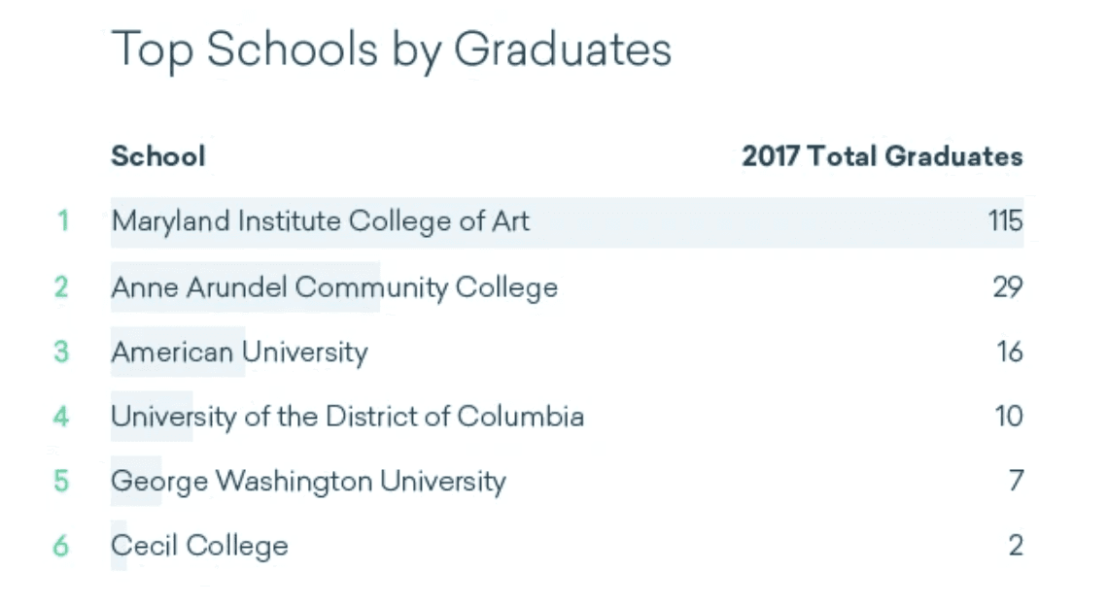Click the 10 graduates value

coord(1009,417)
